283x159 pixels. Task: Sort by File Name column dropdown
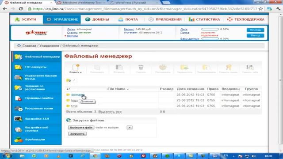(118, 89)
